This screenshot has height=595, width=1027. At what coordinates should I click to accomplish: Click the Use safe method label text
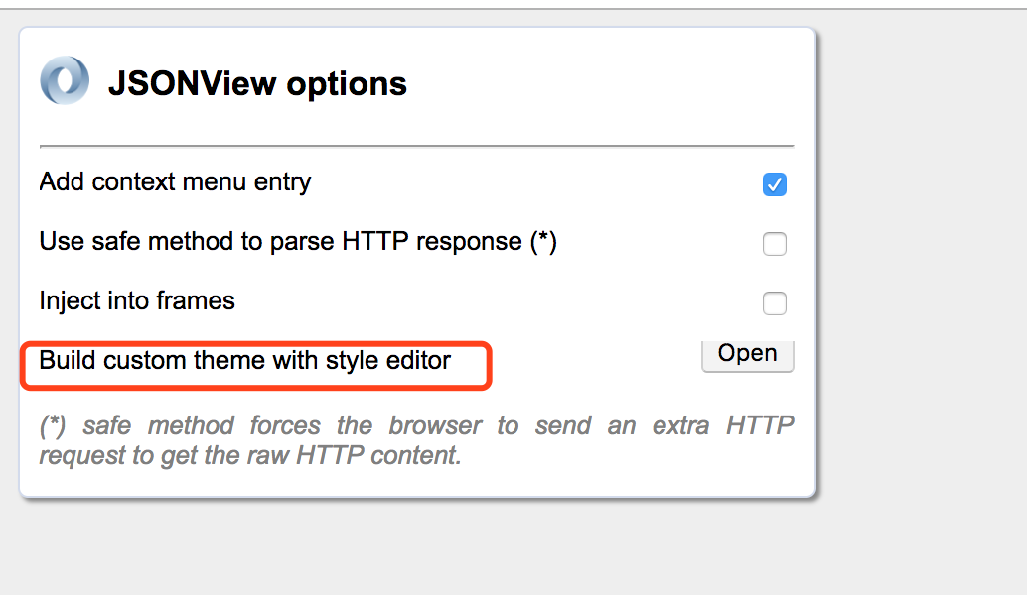(298, 241)
